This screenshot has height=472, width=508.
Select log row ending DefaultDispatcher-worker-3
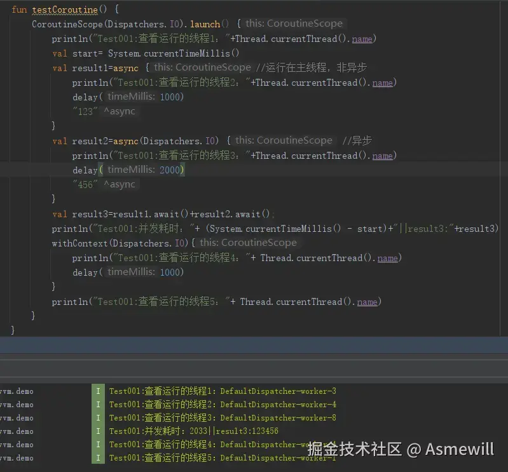tap(223, 391)
